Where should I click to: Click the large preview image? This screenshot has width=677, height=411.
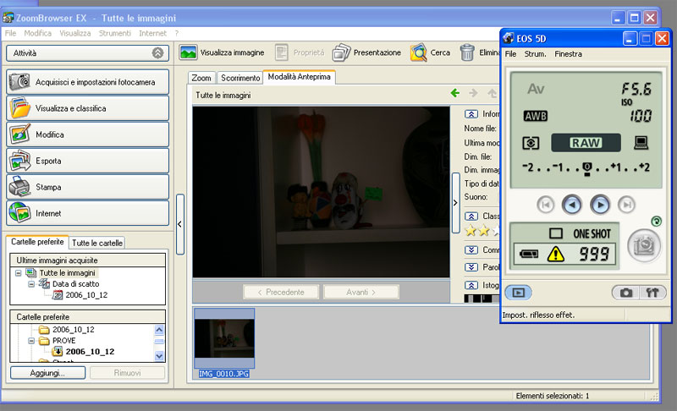point(321,192)
